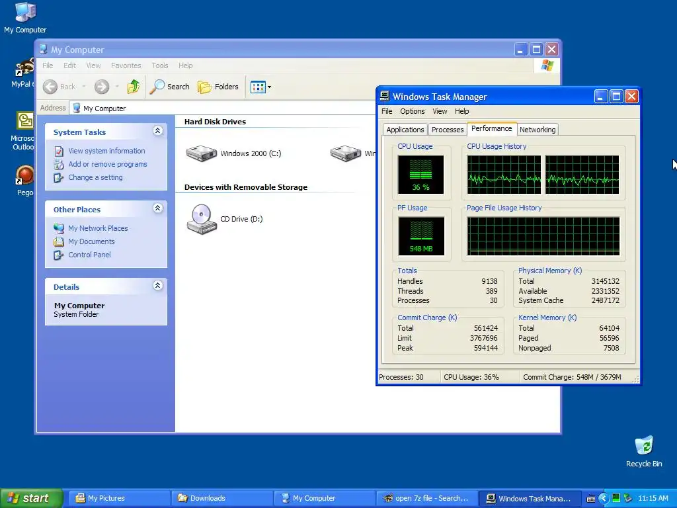
Task: Open Task Manager View menu
Action: (440, 111)
